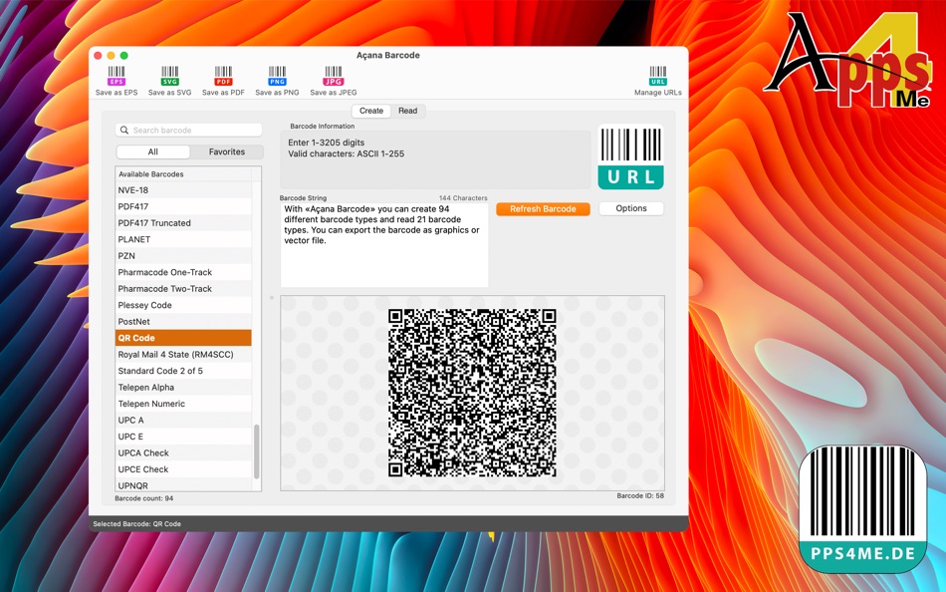Select PostNet barcode type

183,321
